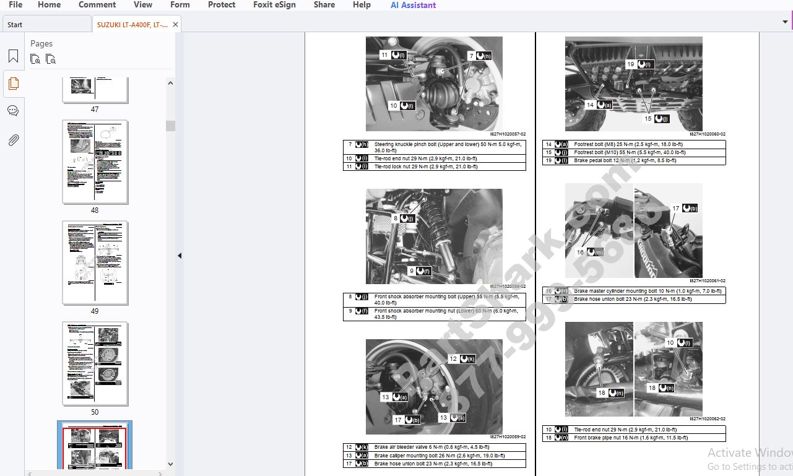Click figure code I827H1020060-02

click(x=708, y=134)
